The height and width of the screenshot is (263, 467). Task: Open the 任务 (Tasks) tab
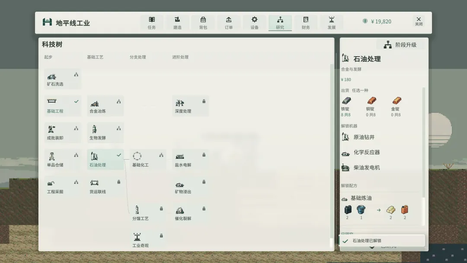[x=152, y=22]
